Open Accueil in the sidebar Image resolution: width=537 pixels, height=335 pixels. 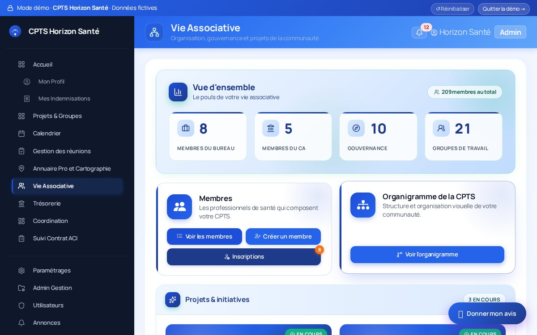[x=67, y=64]
